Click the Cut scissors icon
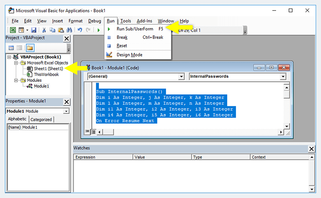Viewport: 321px width, 198px height. tap(44, 30)
